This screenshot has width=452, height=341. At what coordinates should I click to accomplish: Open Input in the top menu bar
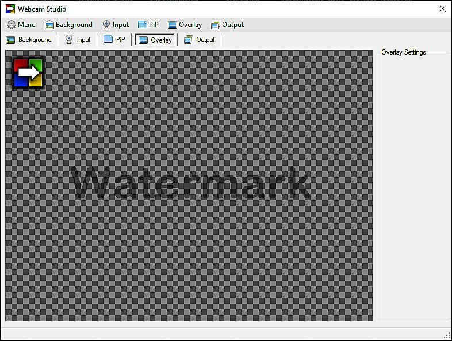pyautogui.click(x=116, y=25)
